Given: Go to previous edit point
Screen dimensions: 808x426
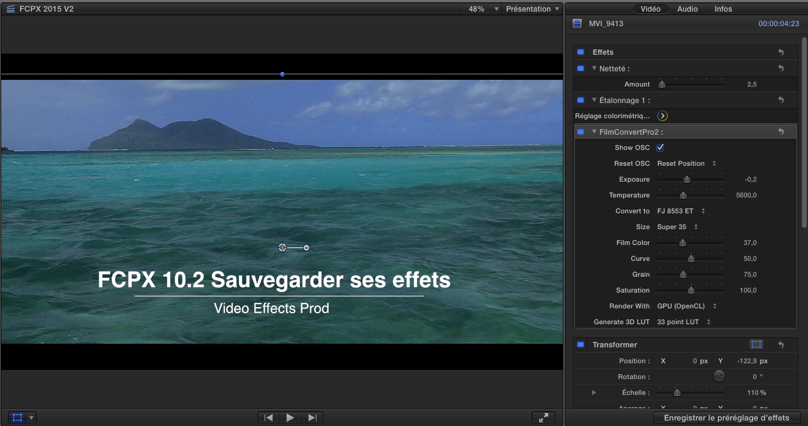Looking at the screenshot, I should coord(268,417).
